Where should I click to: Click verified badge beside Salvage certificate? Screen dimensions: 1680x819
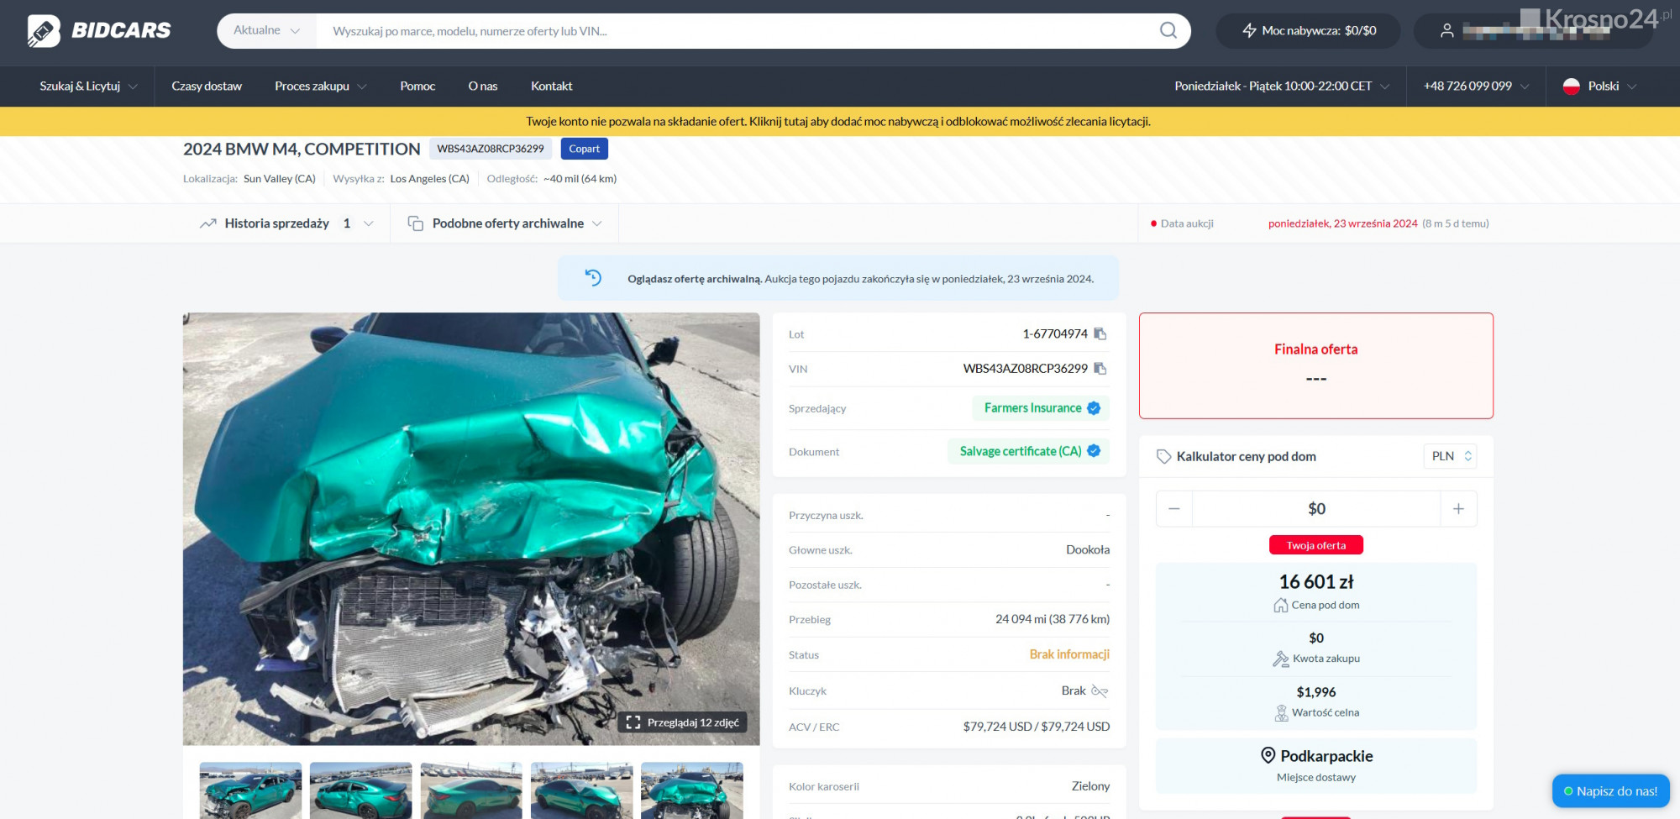click(x=1094, y=451)
